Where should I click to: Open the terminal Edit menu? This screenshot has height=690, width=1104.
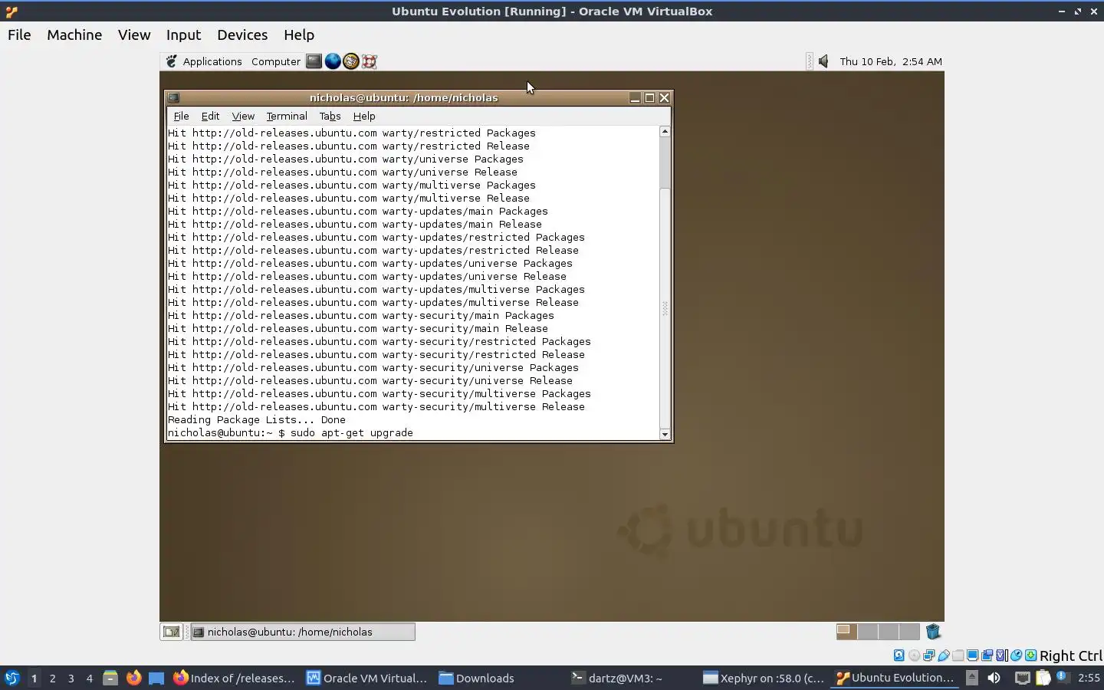210,116
